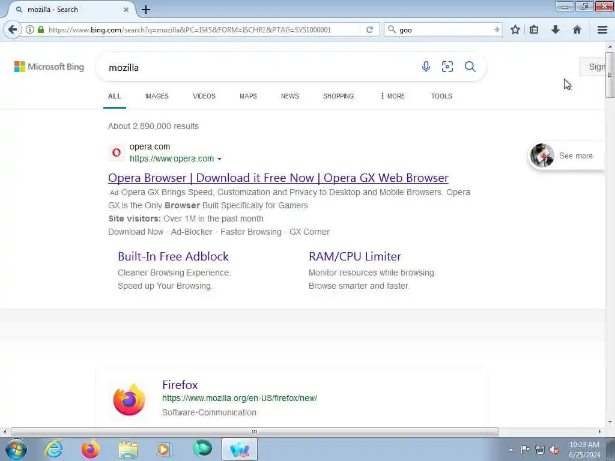Click the 'Ad-Blocker' ad sublink
The image size is (615, 461).
click(x=192, y=232)
